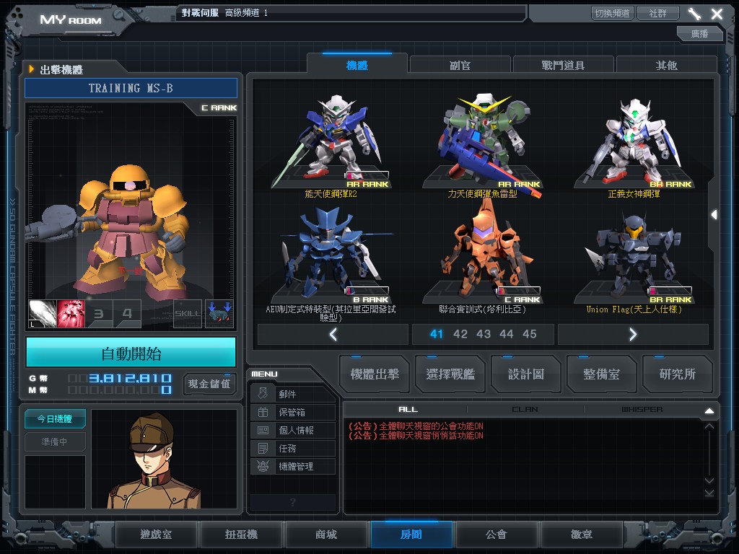Click the TRAINING MS-B unit name bar
This screenshot has width=739, height=554.
tap(131, 88)
